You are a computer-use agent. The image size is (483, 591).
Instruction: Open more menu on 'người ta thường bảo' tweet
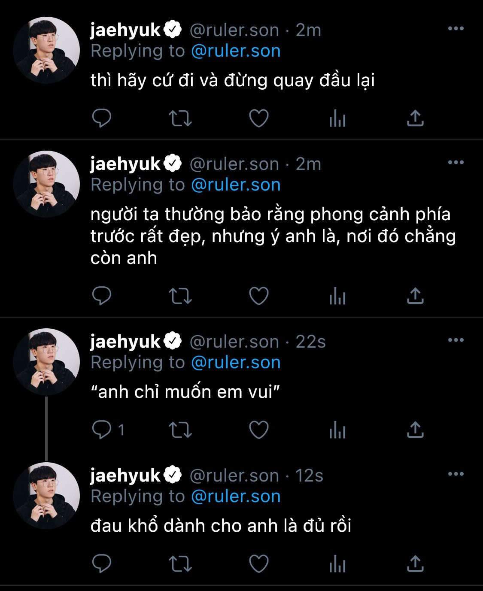(x=456, y=162)
